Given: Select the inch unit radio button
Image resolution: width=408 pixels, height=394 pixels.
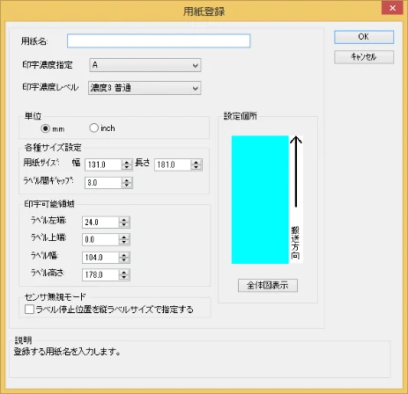Looking at the screenshot, I should click(93, 128).
